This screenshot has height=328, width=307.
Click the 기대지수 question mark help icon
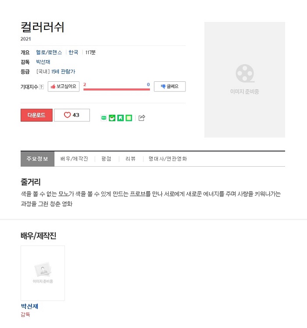click(x=42, y=87)
